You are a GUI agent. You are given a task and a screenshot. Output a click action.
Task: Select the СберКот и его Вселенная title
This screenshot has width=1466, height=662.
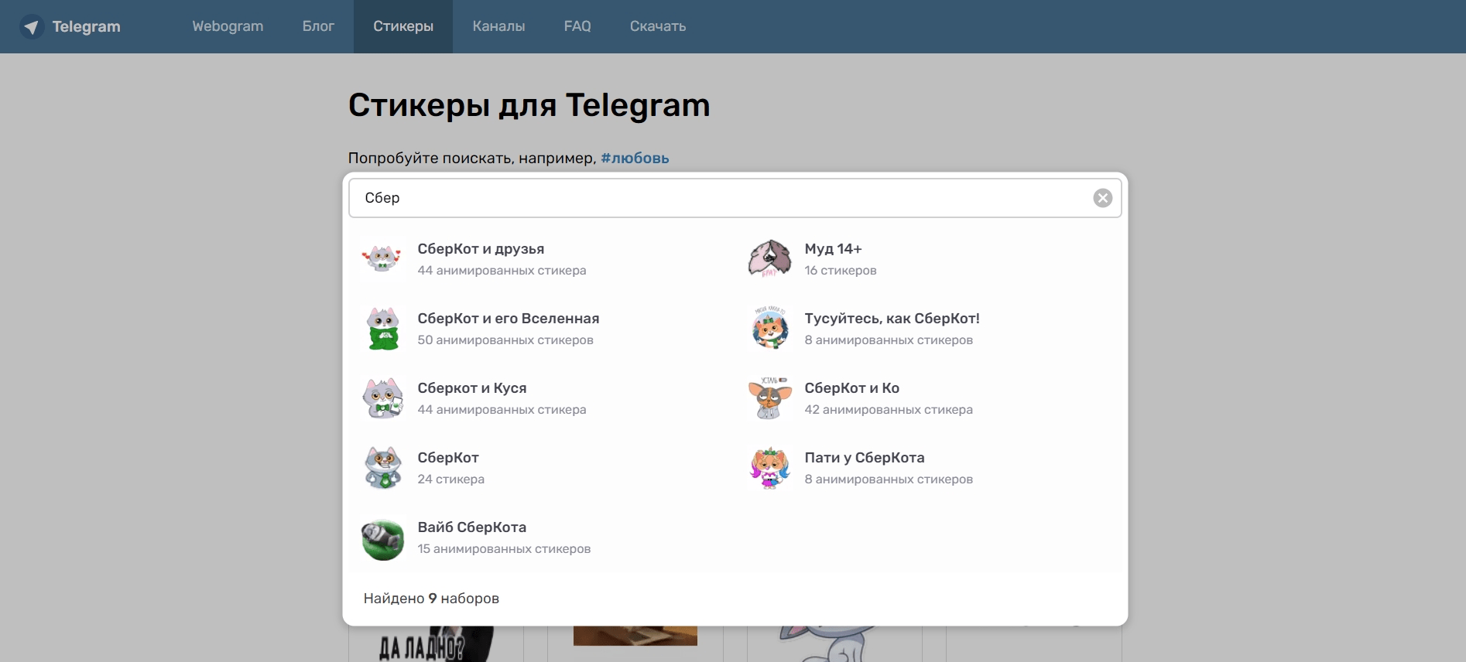(x=509, y=319)
